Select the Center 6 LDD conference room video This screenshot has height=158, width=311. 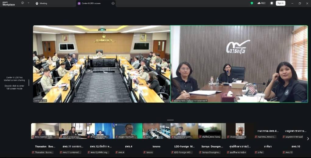pyautogui.click(x=101, y=64)
